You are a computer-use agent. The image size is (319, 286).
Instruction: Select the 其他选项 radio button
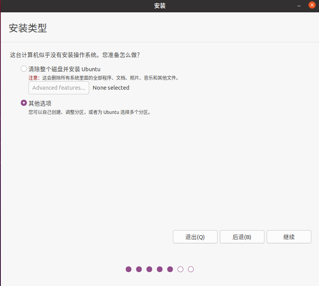[24, 103]
